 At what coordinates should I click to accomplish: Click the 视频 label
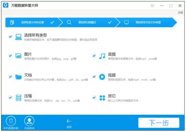pyautogui.click(x=112, y=75)
